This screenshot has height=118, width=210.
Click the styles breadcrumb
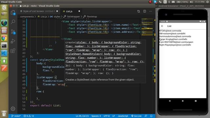coord(57,17)
